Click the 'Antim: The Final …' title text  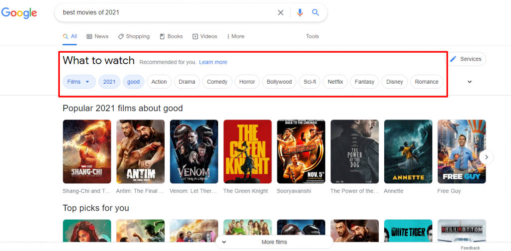(140, 191)
